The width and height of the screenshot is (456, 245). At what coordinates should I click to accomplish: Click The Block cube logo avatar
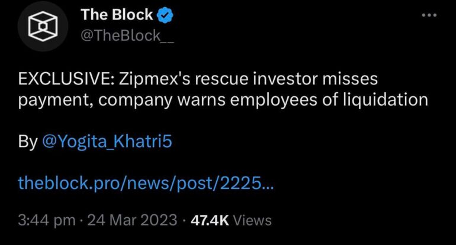[x=41, y=26]
